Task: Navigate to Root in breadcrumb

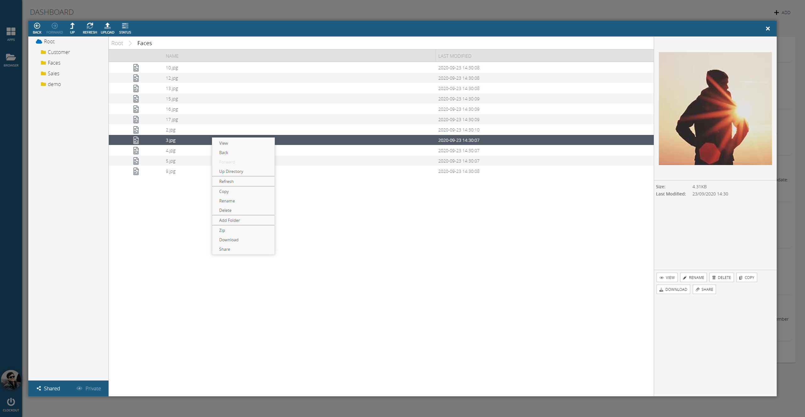Action: click(x=117, y=43)
